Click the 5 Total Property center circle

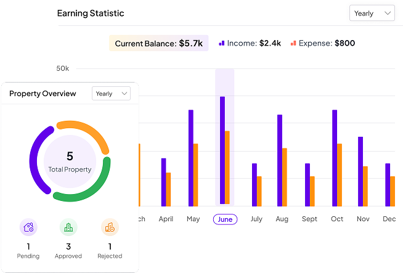[x=70, y=161]
